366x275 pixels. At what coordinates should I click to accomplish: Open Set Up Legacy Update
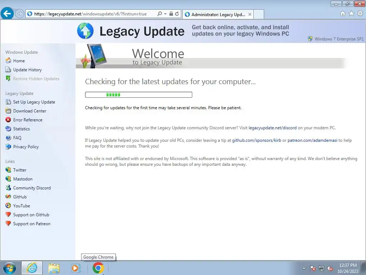click(x=34, y=102)
